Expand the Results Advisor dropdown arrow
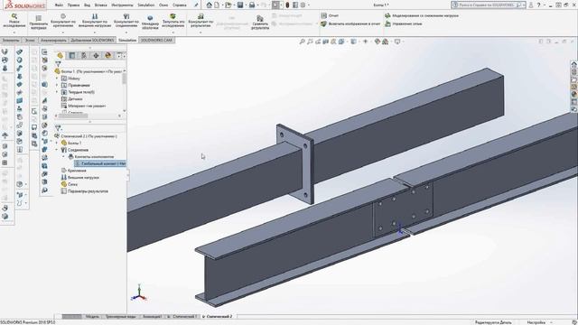Image resolution: width=578 pixels, height=325 pixels. pos(200,32)
